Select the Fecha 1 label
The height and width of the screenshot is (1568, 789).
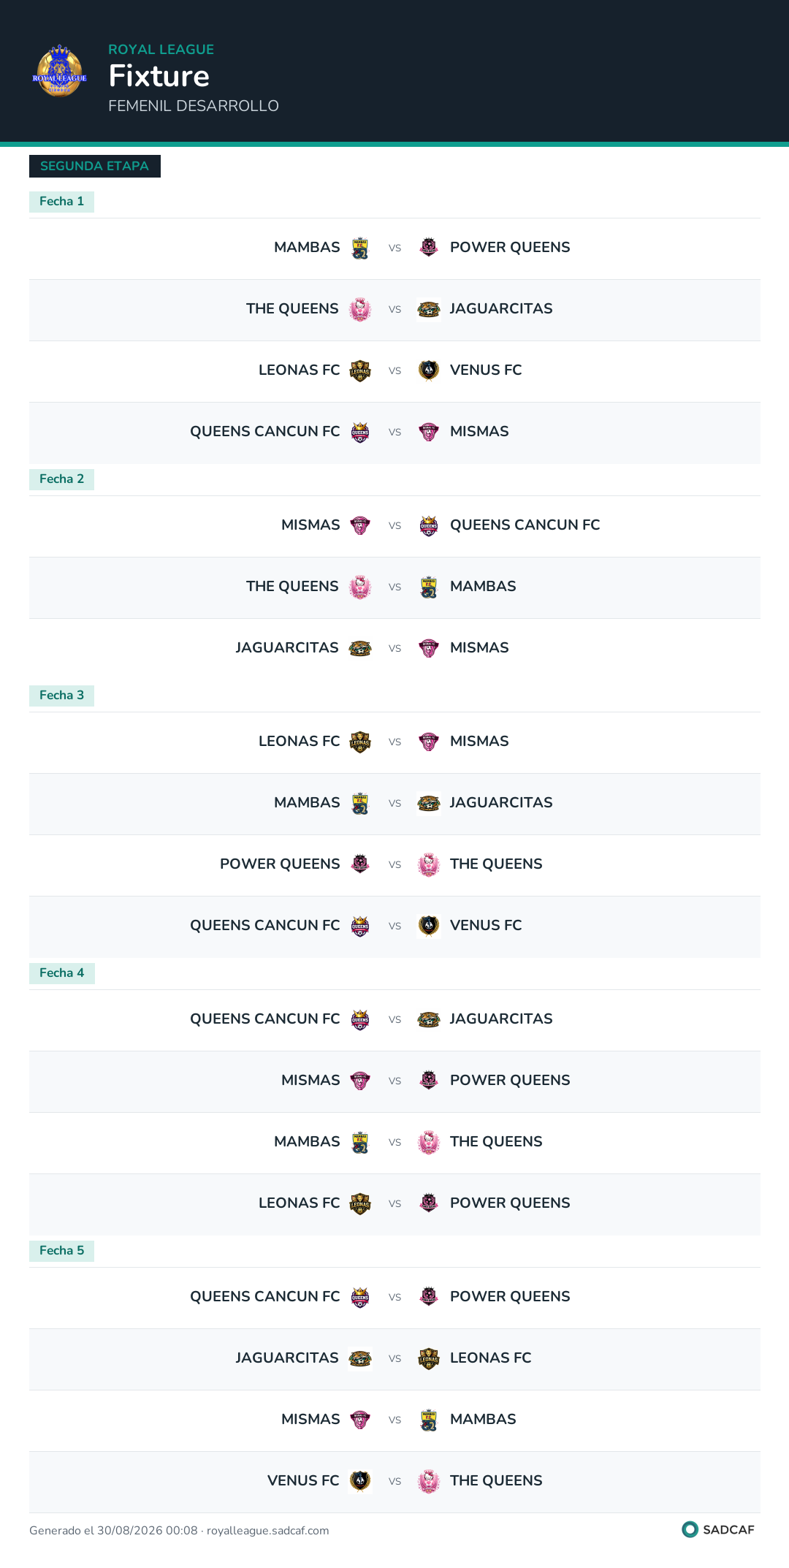[x=61, y=202]
